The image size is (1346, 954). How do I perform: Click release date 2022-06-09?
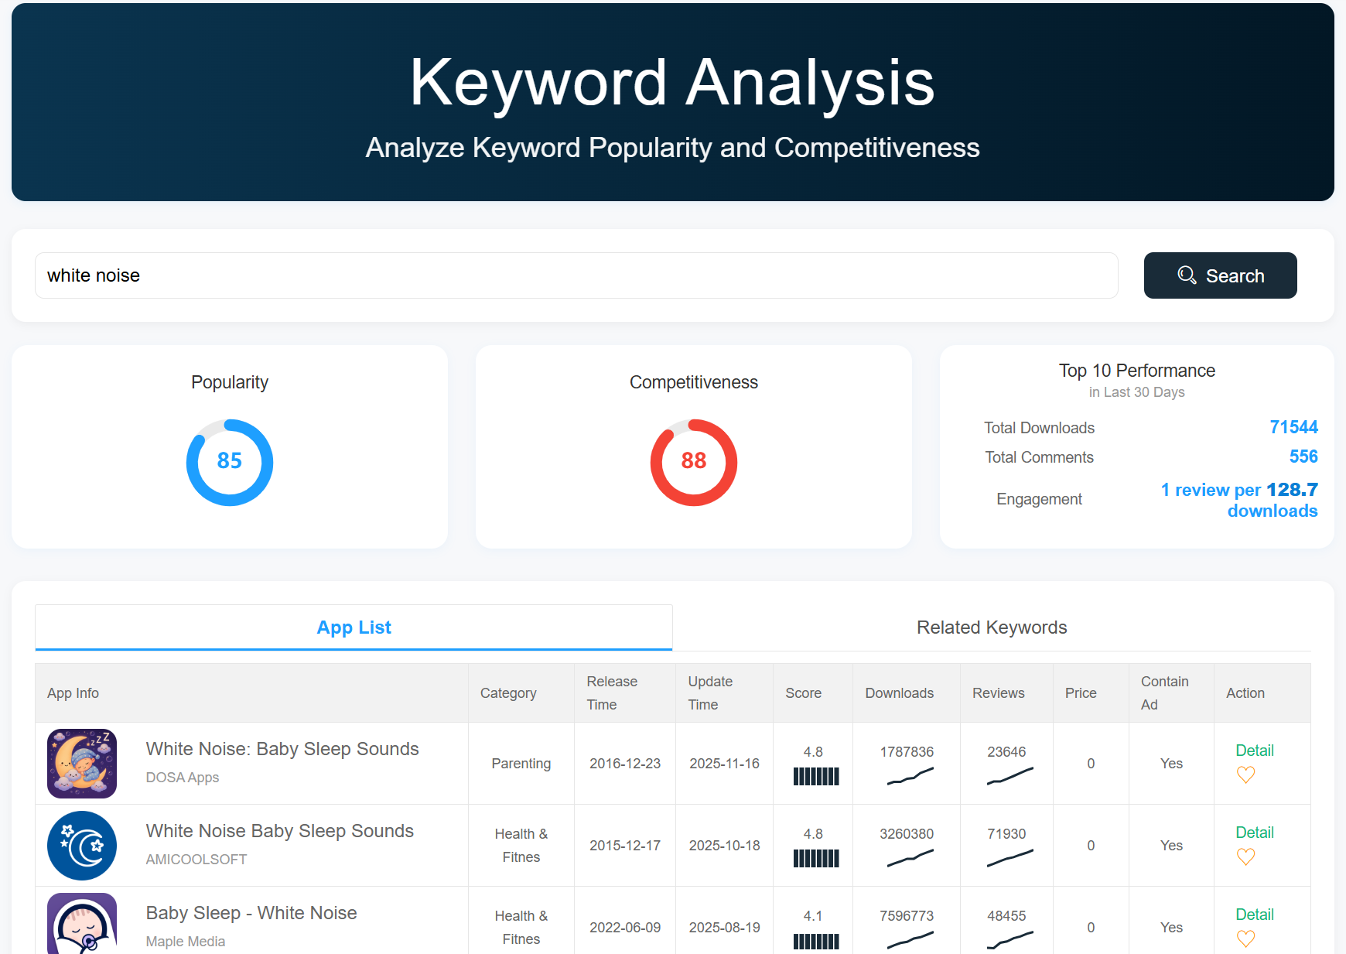tap(625, 928)
